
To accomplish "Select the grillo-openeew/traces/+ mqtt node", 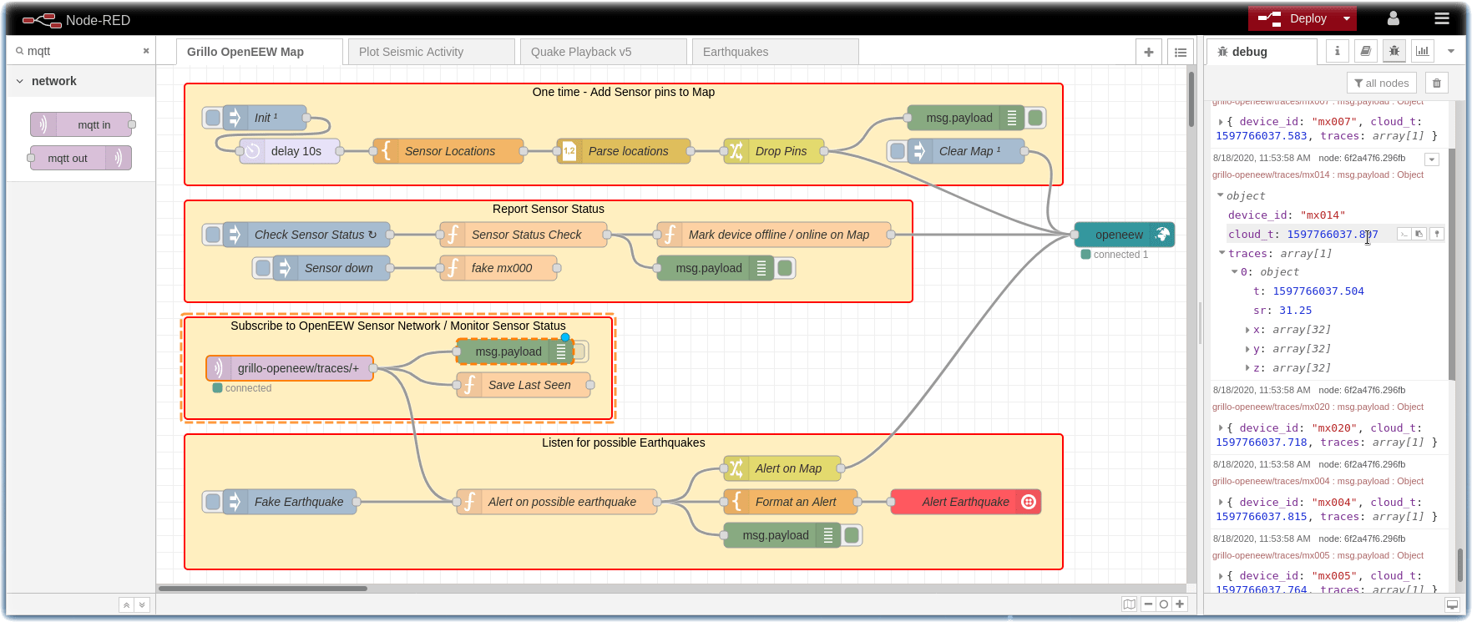I will 290,368.
